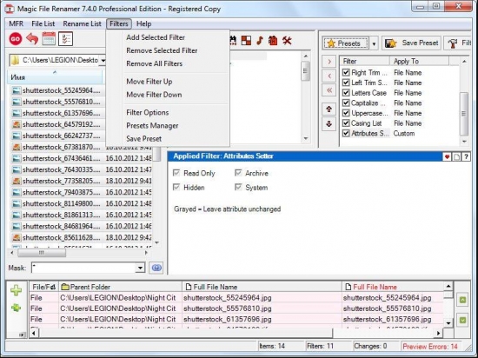The height and width of the screenshot is (358, 478).
Task: Click the green down arrow beside rename list
Action: [462, 321]
